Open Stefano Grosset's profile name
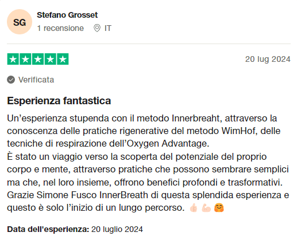This screenshot has height=240, width=297. [67, 15]
